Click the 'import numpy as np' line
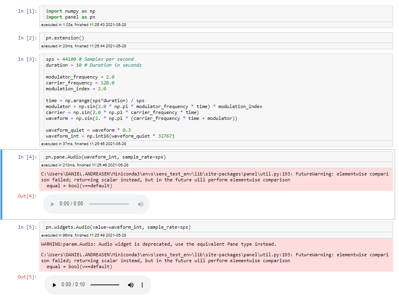The image size is (399, 302). (70, 11)
